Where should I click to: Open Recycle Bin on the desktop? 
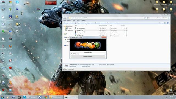pyautogui.click(x=171, y=91)
